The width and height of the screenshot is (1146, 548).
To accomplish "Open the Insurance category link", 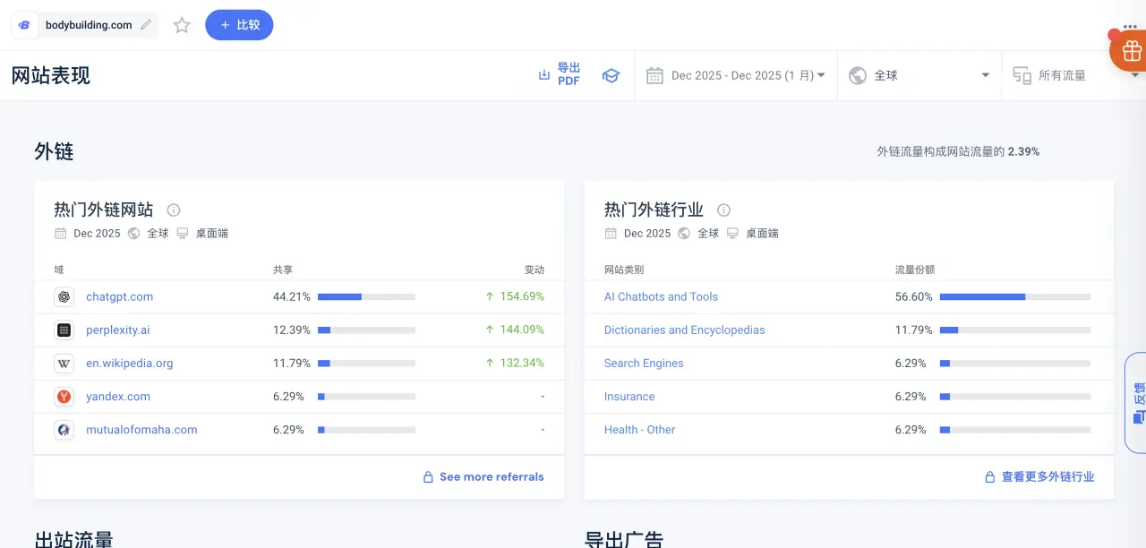I will (x=629, y=396).
